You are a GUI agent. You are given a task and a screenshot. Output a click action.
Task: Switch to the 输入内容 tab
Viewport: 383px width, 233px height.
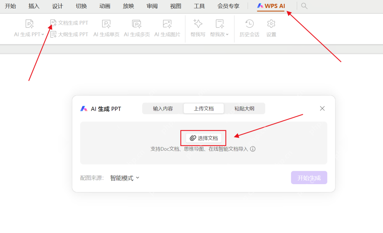click(x=163, y=109)
